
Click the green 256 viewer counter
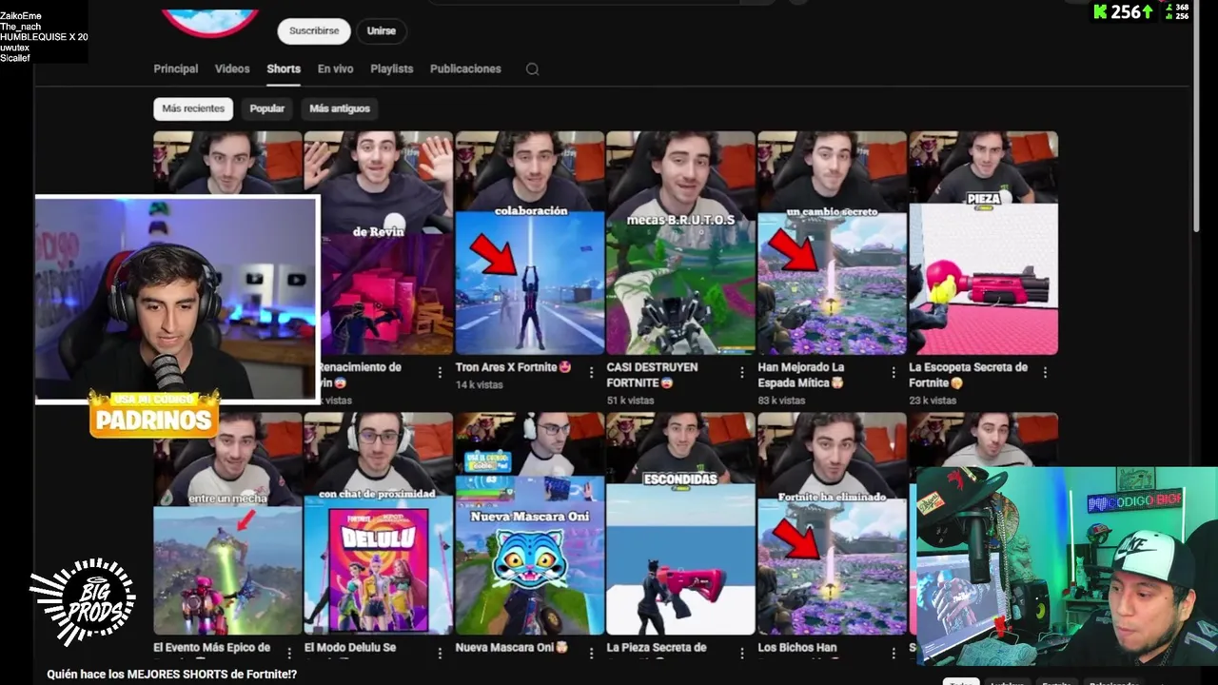click(x=1124, y=11)
